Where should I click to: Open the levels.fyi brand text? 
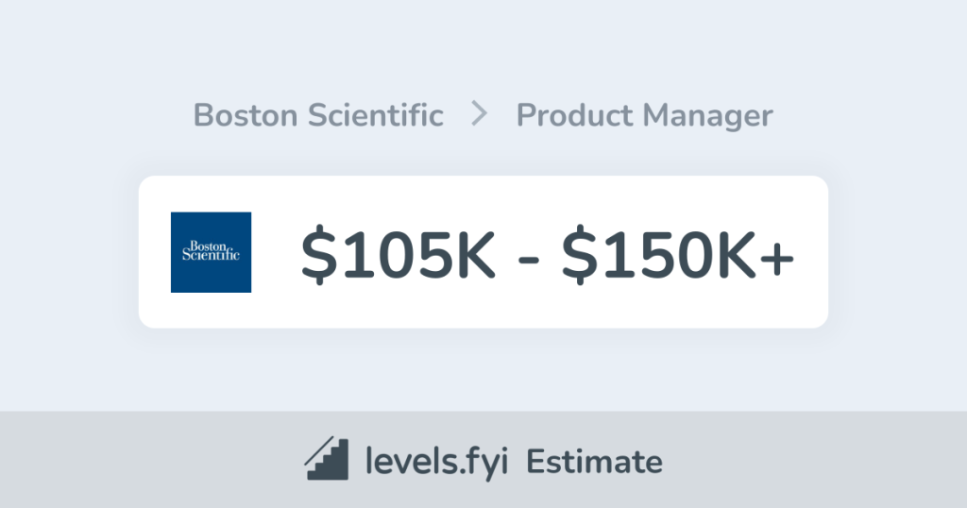[438, 462]
